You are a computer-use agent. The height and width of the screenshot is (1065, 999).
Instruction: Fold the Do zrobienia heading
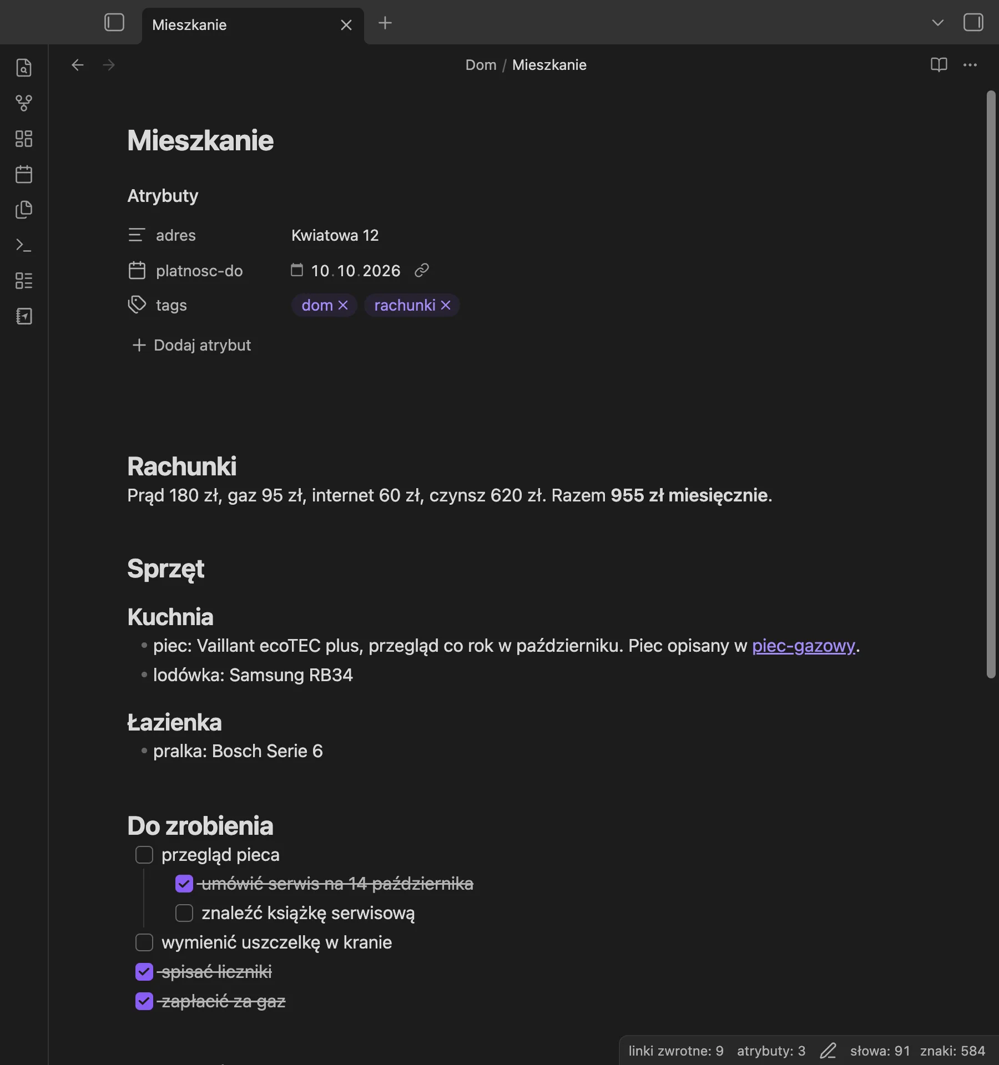click(x=200, y=825)
